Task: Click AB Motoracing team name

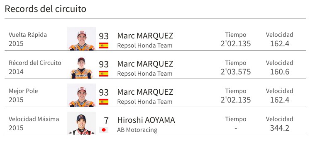Action: (x=137, y=130)
